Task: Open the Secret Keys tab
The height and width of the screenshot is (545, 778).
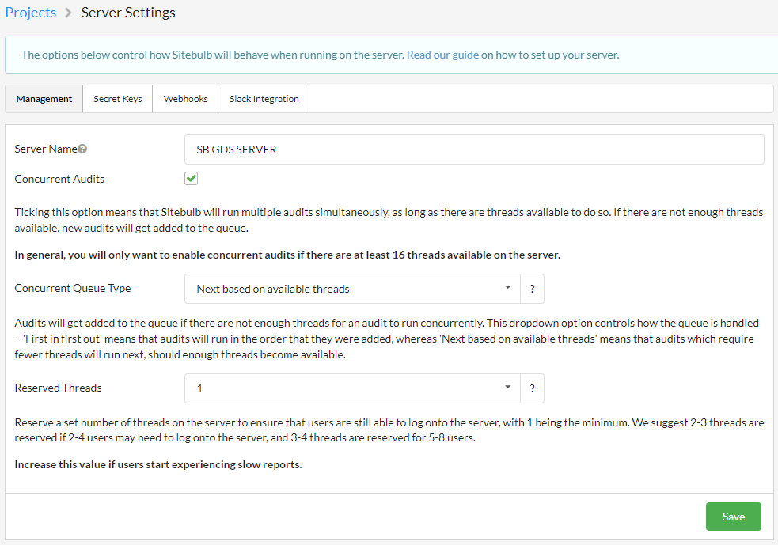Action: [x=118, y=99]
